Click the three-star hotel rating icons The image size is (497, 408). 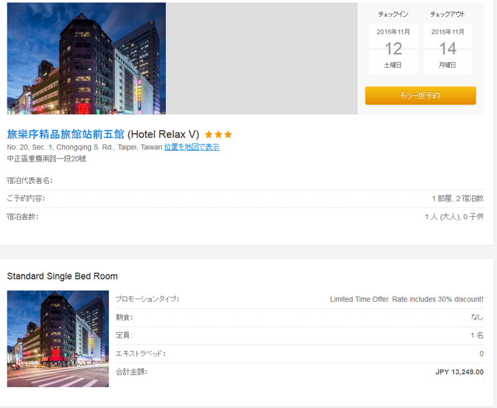(219, 135)
